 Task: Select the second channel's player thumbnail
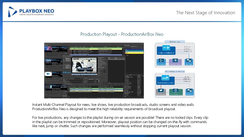pos(48,62)
